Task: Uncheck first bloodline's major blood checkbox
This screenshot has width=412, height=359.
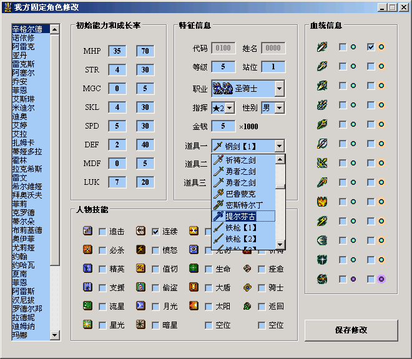Action: pos(371,47)
